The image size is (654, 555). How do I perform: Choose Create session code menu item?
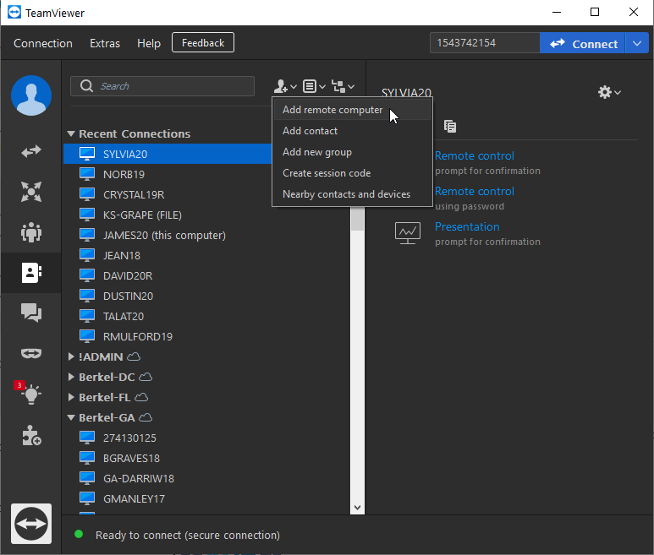[x=352, y=173]
